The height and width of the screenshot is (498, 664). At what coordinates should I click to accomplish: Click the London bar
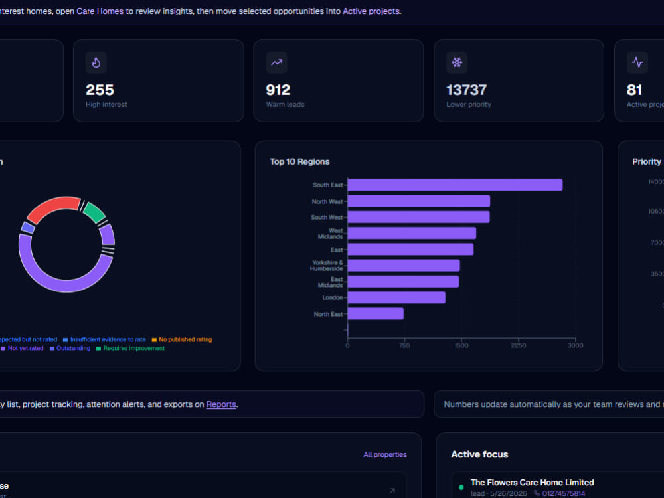coord(396,297)
